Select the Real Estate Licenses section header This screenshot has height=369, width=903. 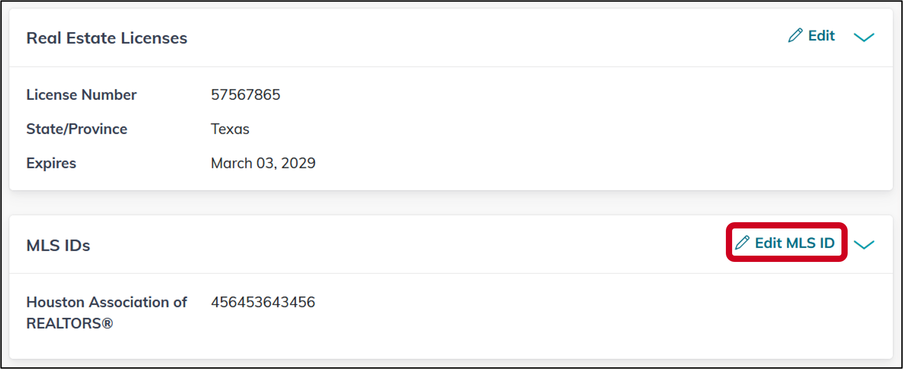pos(107,38)
